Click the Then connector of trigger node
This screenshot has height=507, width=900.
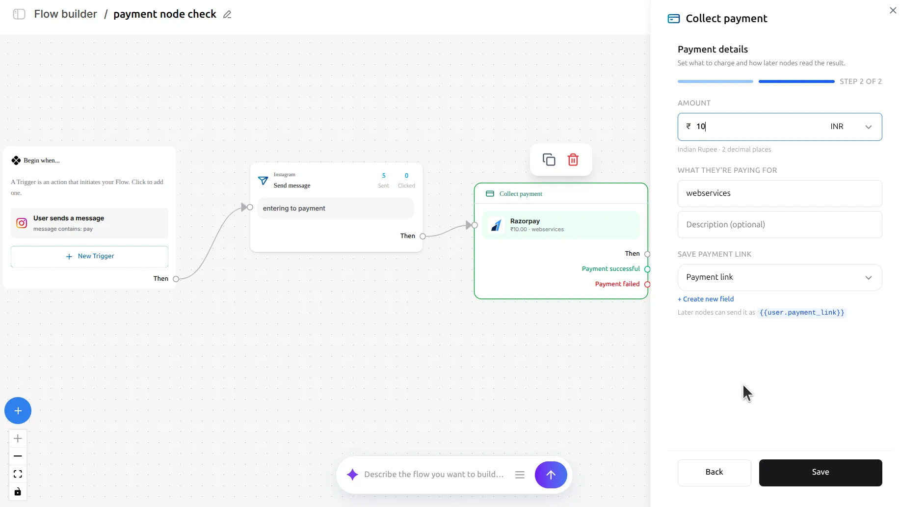tap(176, 279)
